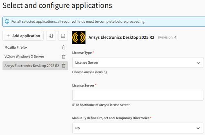The width and height of the screenshot is (205, 135).
Task: Click the IP or hostname of Ansys License Server text
Action: point(101,105)
